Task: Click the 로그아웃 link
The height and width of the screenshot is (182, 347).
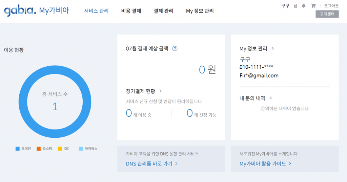Action: 331,6
